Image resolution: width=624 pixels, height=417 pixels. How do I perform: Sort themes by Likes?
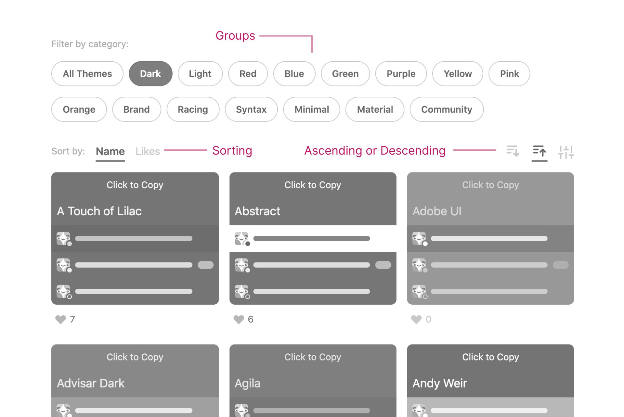click(x=148, y=151)
